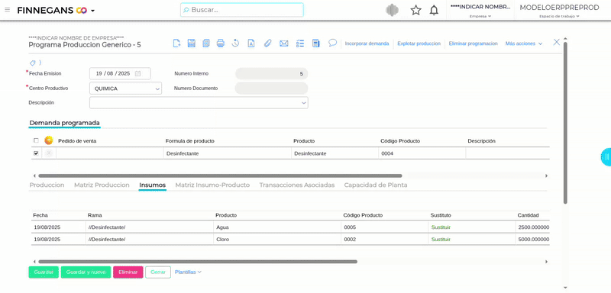611x293 pixels.
Task: Uncheck the Desinfectante row checkbox
Action: coord(36,153)
